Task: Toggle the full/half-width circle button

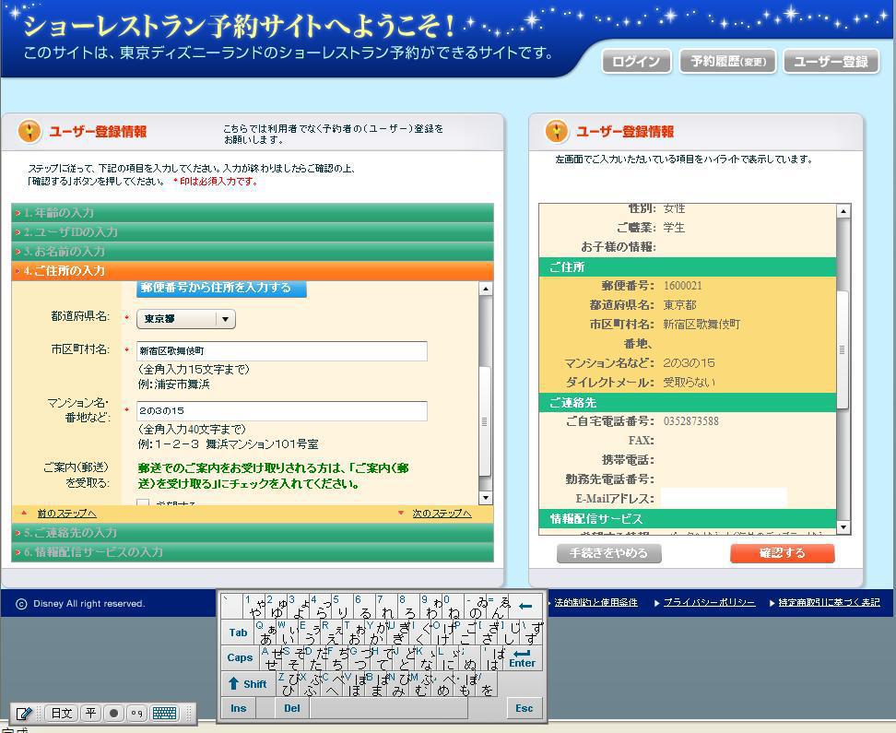Action: [x=113, y=713]
